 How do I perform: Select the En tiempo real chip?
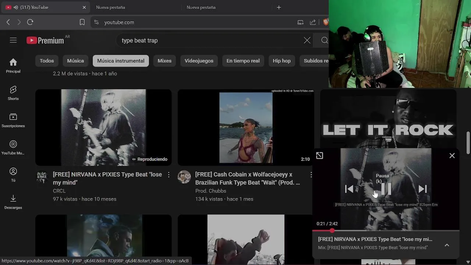point(243,61)
